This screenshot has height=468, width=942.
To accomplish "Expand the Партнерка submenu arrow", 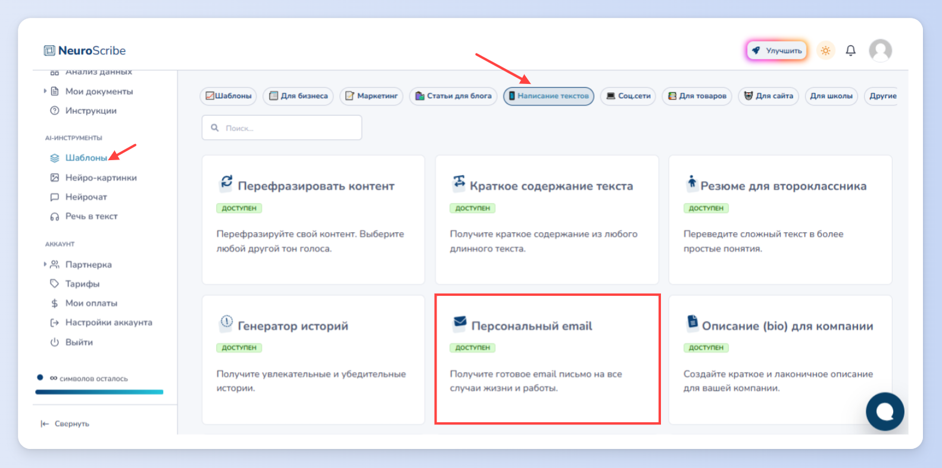I will 45,264.
